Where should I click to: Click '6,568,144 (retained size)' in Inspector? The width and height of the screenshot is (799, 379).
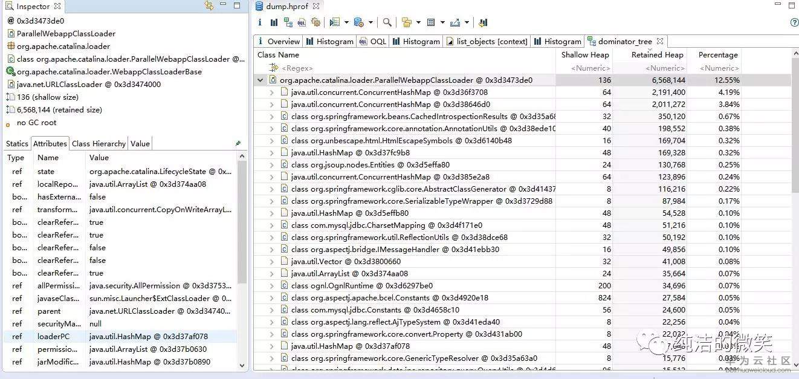(59, 109)
